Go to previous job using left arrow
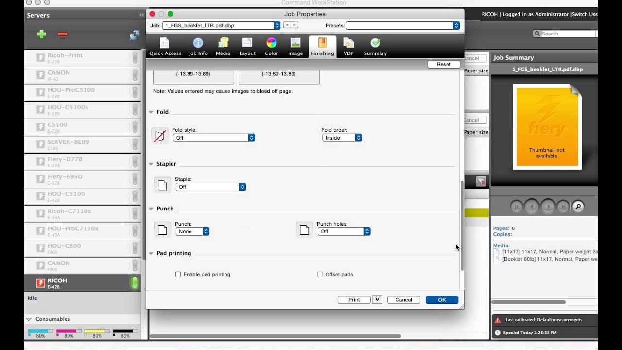Image resolution: width=622 pixels, height=350 pixels. pyautogui.click(x=287, y=25)
